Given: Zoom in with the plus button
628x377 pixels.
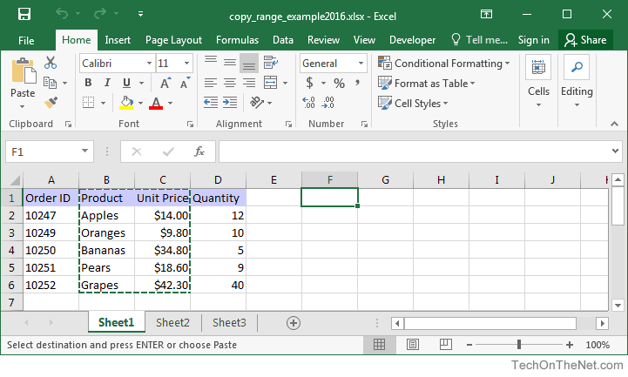Looking at the screenshot, I should click(569, 345).
